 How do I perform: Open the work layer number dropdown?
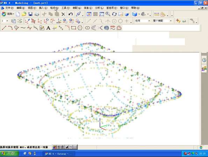pos(7,21)
